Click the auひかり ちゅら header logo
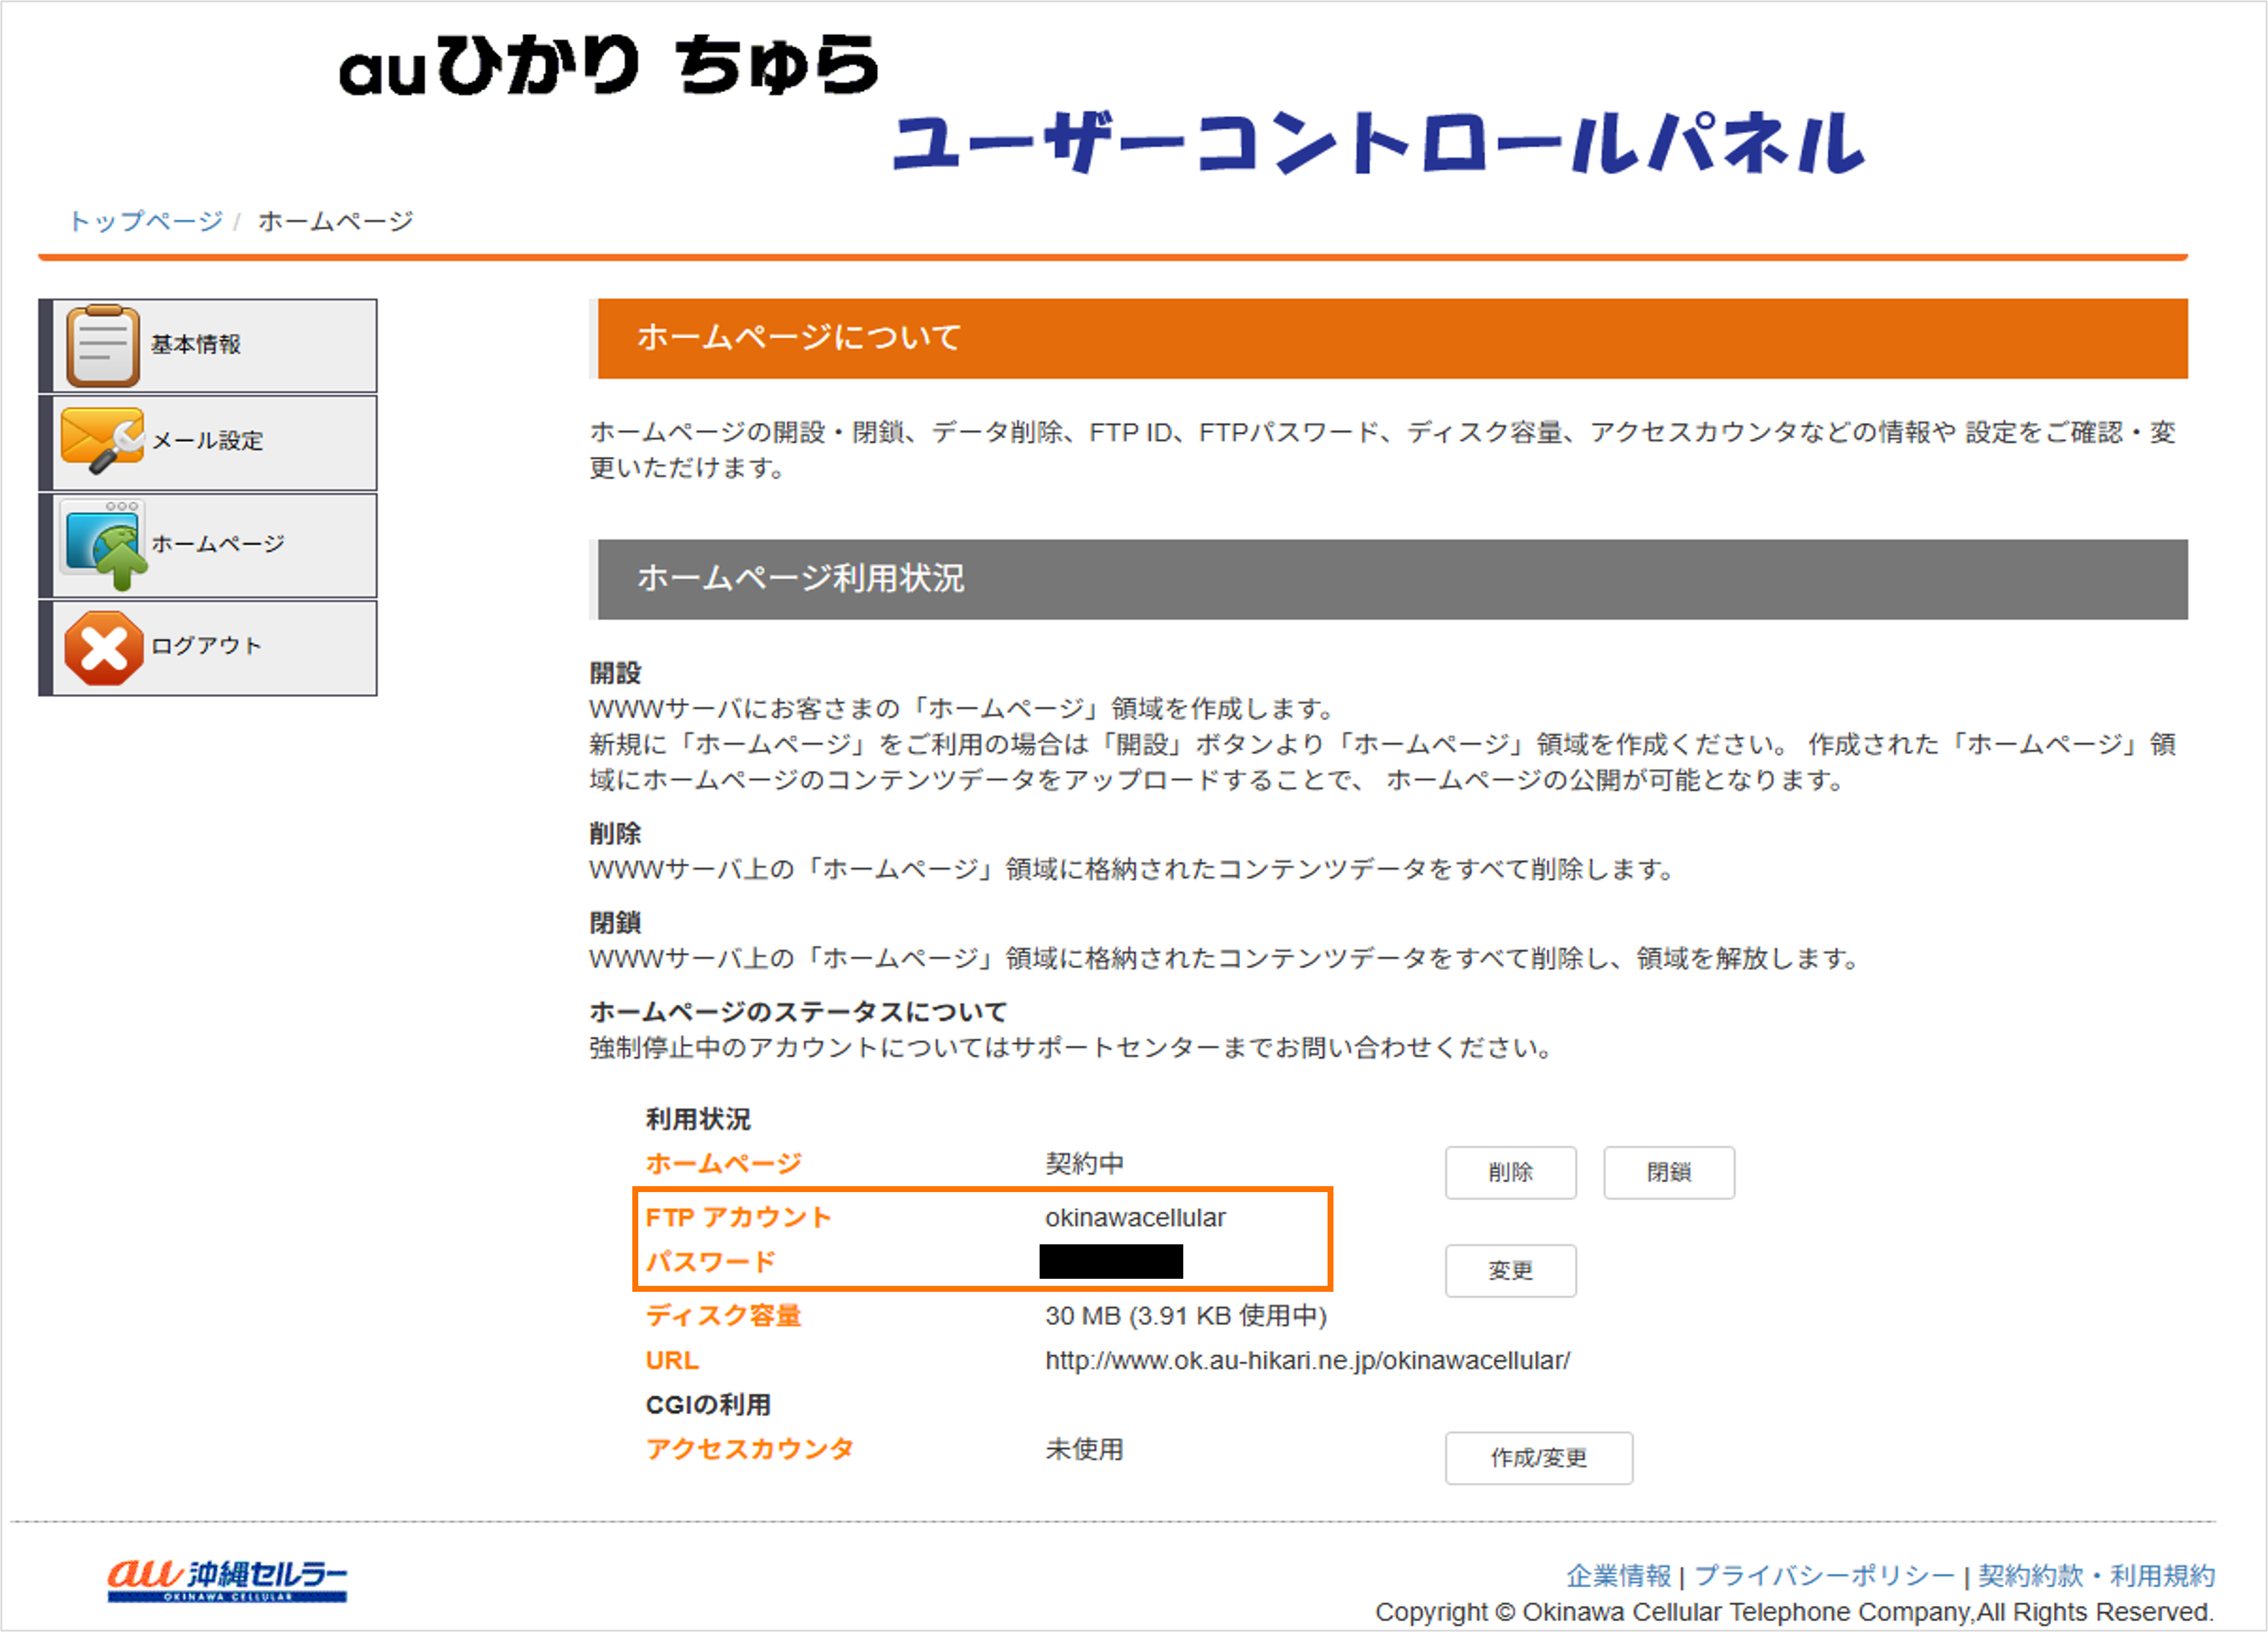2268x1632 pixels. pyautogui.click(x=608, y=66)
